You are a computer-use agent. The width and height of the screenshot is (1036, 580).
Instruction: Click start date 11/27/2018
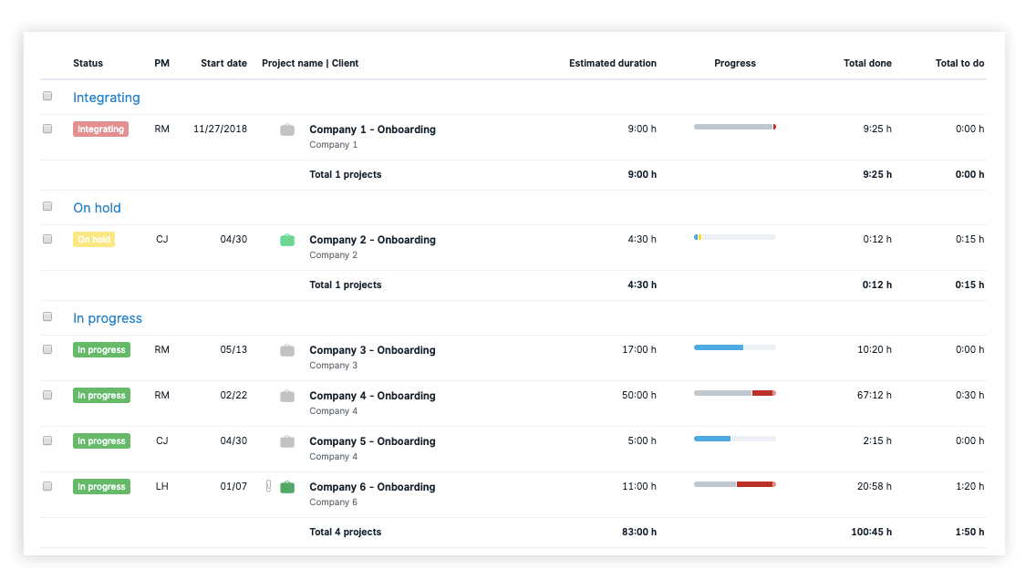pos(220,129)
